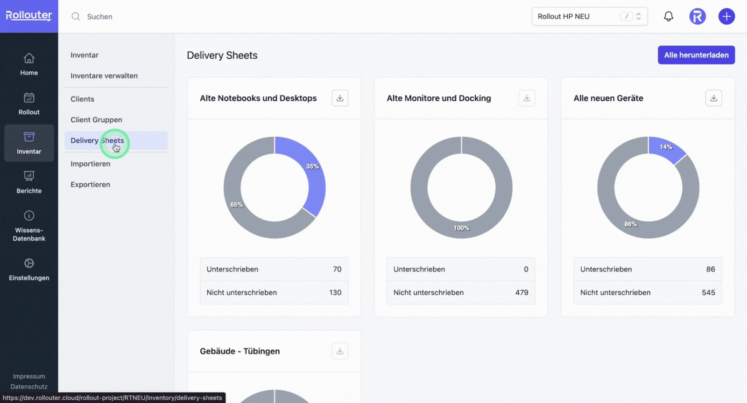The height and width of the screenshot is (403, 747).
Task: Click the Alte Notebooks und Desktops title
Action: (x=258, y=98)
